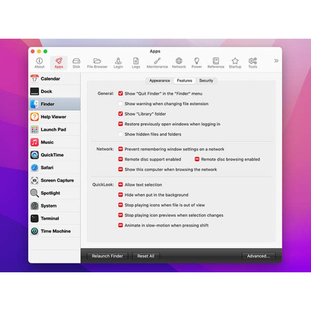Click the Relaunch Finder button
This screenshot has height=311, width=311.
107,256
